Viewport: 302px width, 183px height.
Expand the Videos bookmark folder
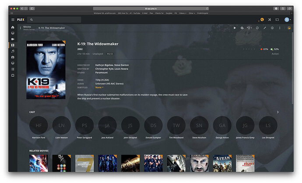(x=183, y=13)
